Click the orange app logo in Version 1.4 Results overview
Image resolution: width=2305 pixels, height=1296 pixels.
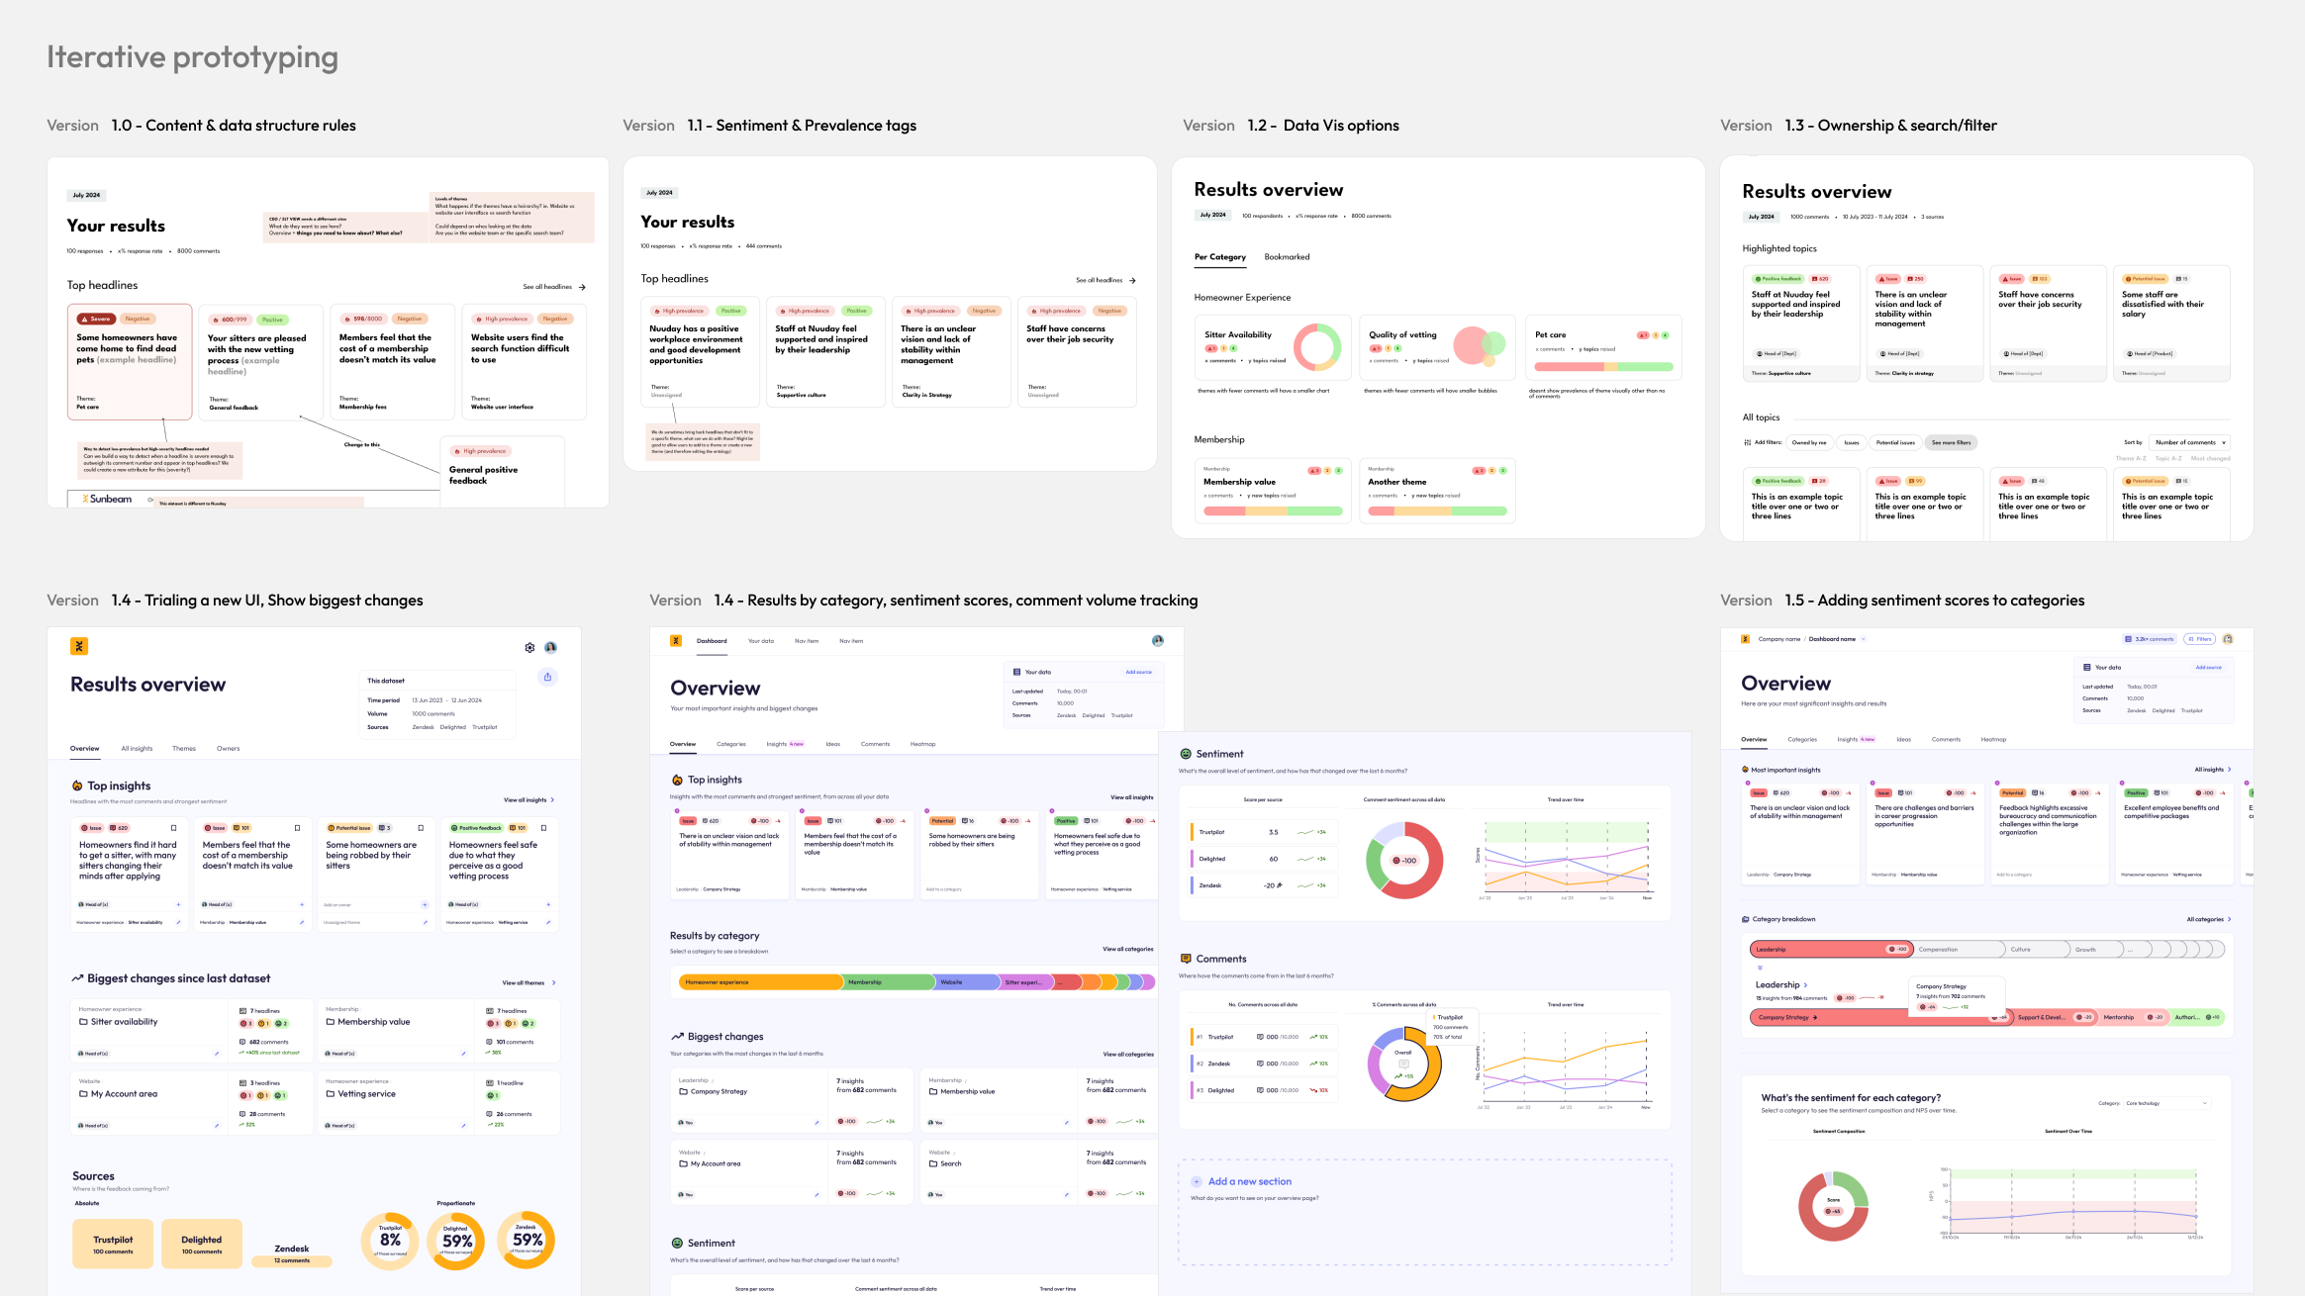click(79, 646)
